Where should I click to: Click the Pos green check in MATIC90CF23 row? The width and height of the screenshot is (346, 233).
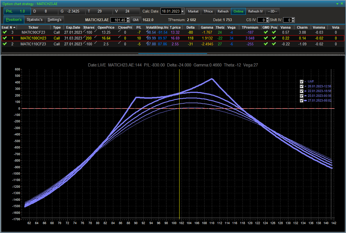[274, 32]
